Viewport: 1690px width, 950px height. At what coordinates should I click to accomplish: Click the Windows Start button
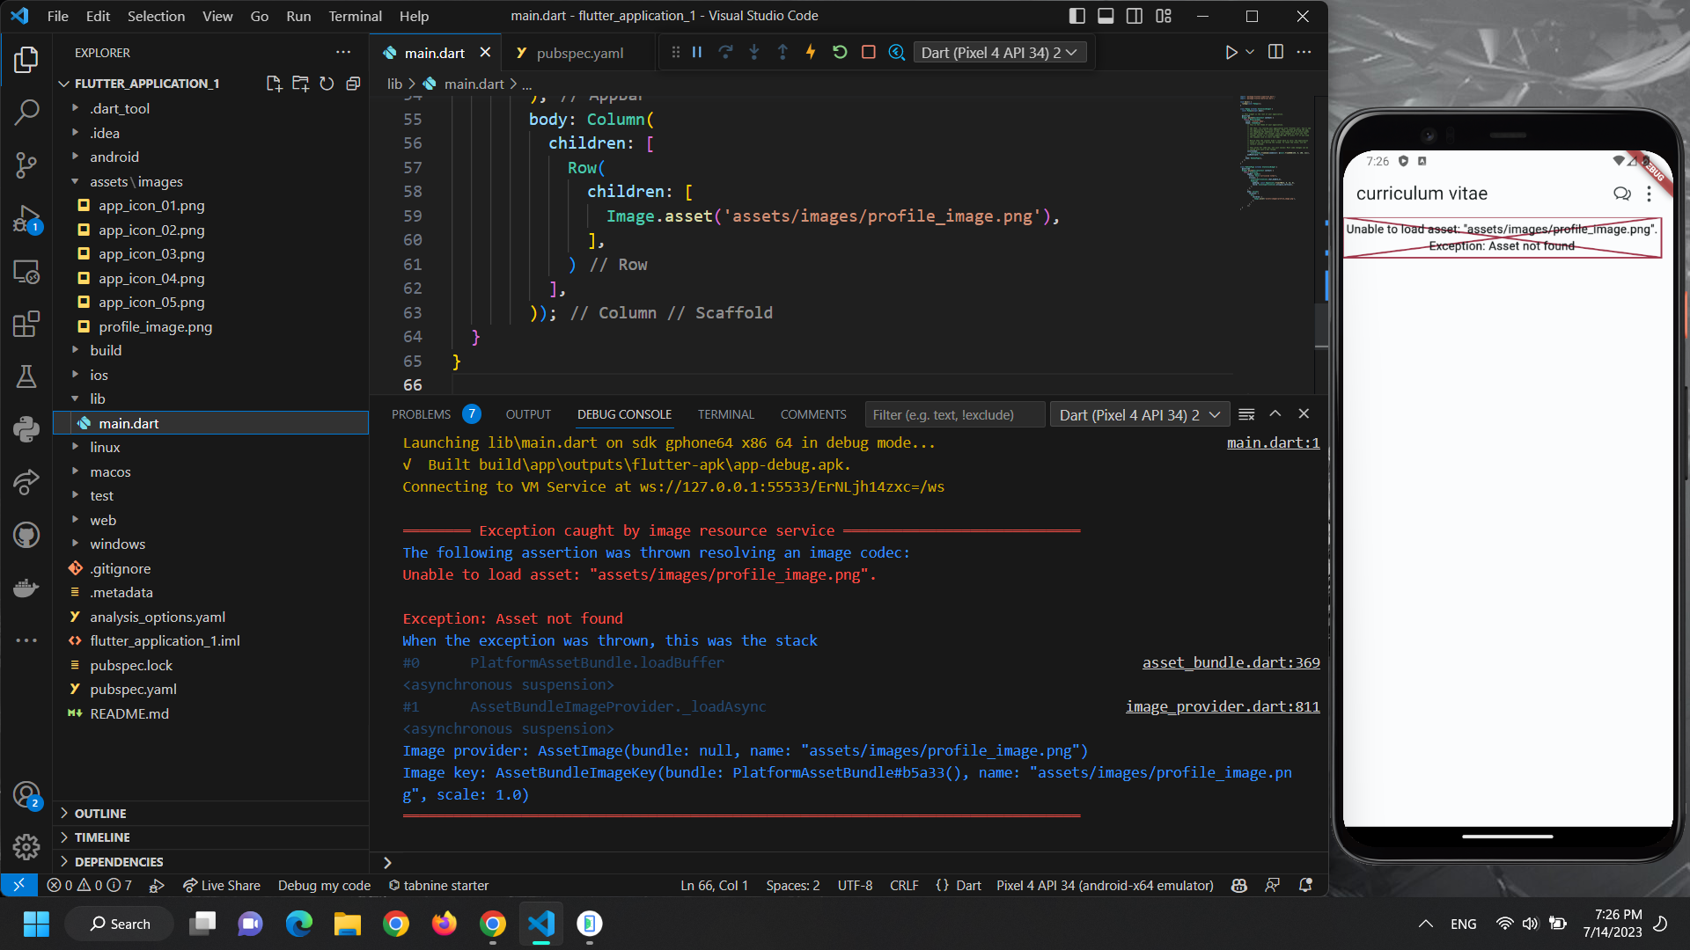click(x=36, y=924)
